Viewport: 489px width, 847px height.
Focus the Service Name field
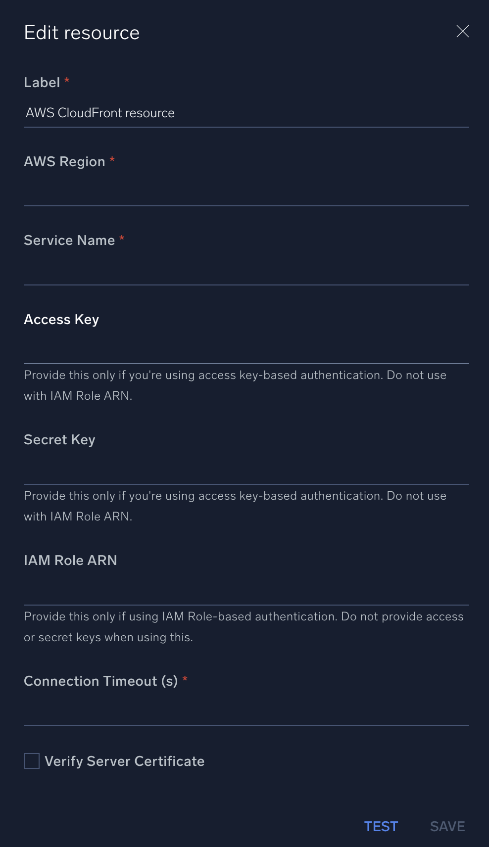click(198, 272)
